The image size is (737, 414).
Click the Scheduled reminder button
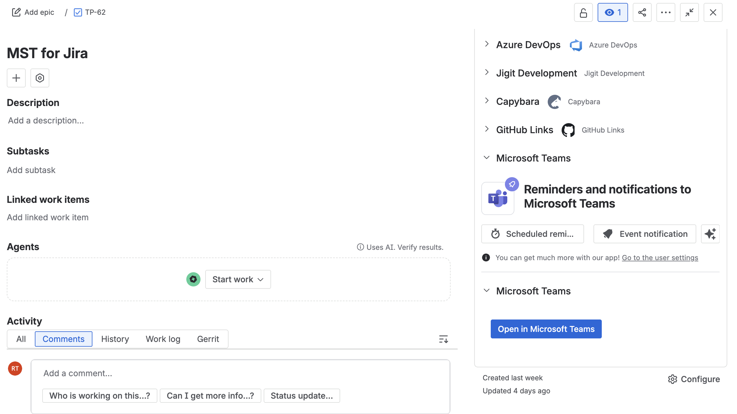(x=532, y=234)
